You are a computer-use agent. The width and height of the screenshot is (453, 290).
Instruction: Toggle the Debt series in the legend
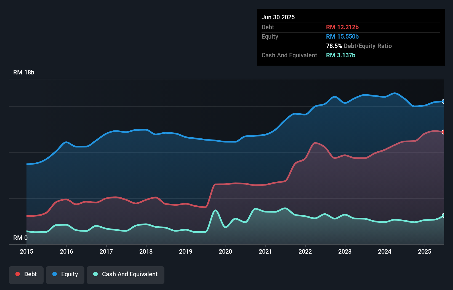tap(26, 274)
